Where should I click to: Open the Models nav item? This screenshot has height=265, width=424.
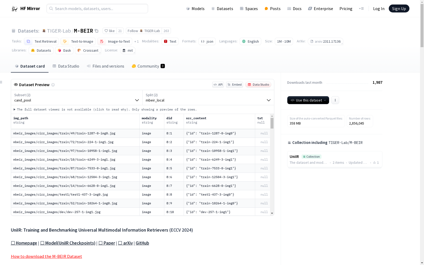coord(195,8)
